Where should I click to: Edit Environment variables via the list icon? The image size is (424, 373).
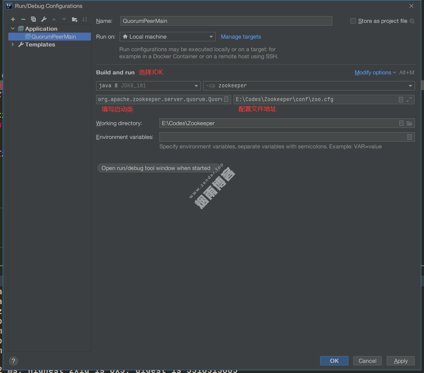[409, 137]
